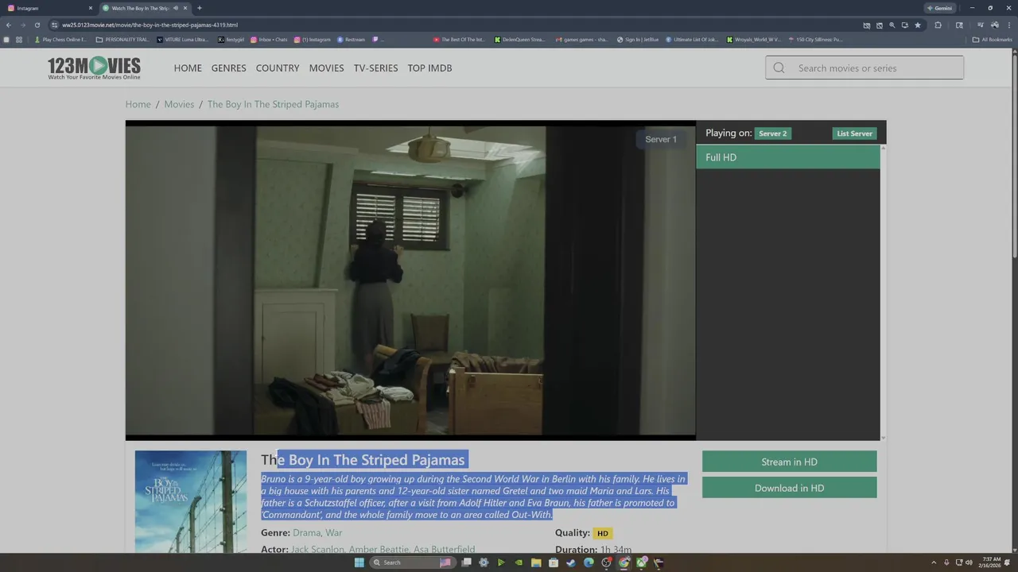Open the HOME menu item
The width and height of the screenshot is (1018, 572).
pyautogui.click(x=188, y=68)
